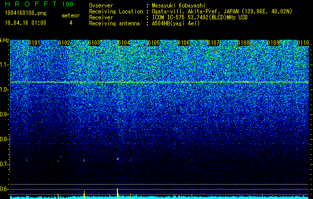The width and height of the screenshot is (313, 199).
Task: Click the Ovserver label
Action: pos(101,5)
